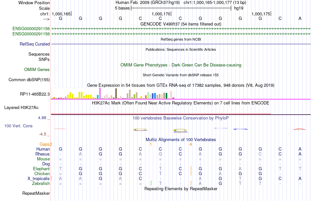The height and width of the screenshot is (201, 311).
Task: Select the Rhesus species row label
Action: 43,154
